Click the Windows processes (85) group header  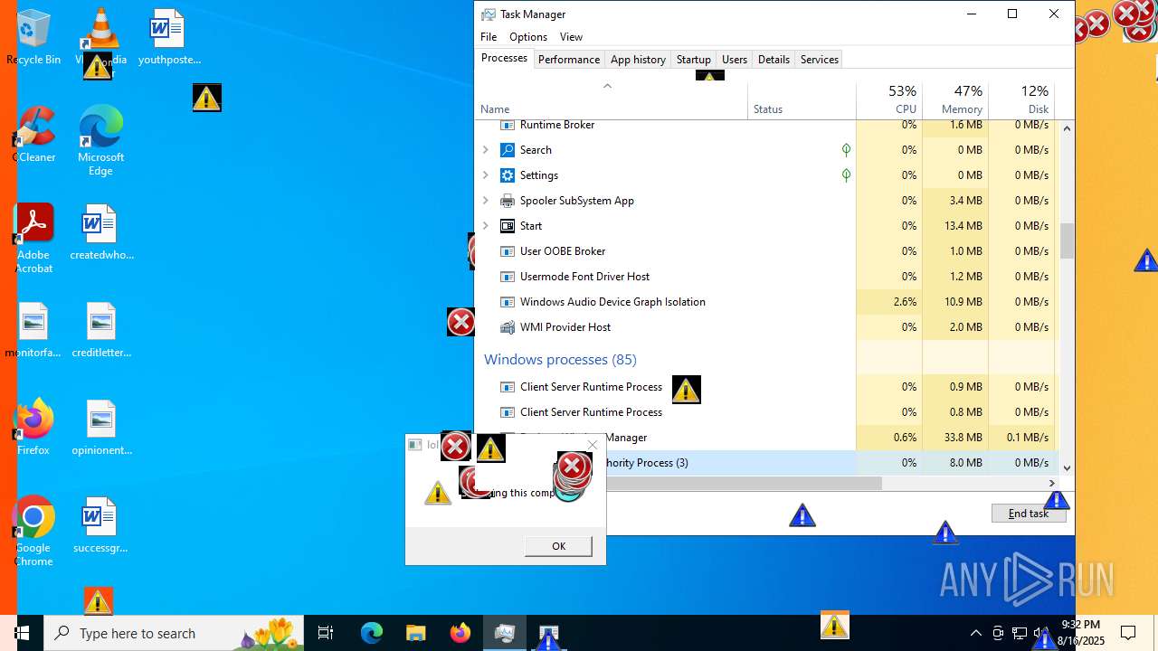(560, 360)
